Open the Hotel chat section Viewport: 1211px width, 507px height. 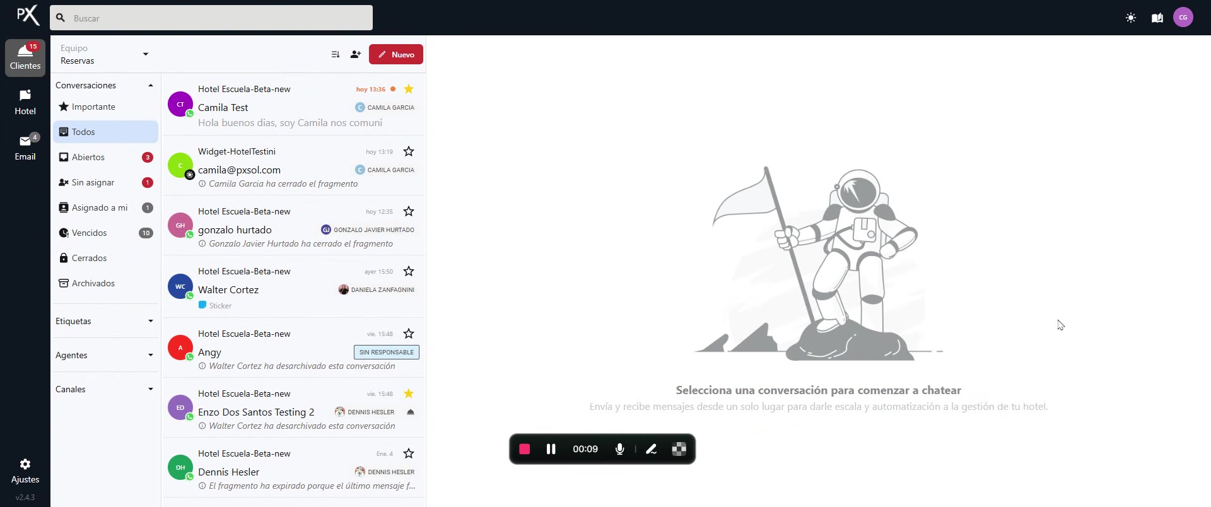[x=25, y=102]
